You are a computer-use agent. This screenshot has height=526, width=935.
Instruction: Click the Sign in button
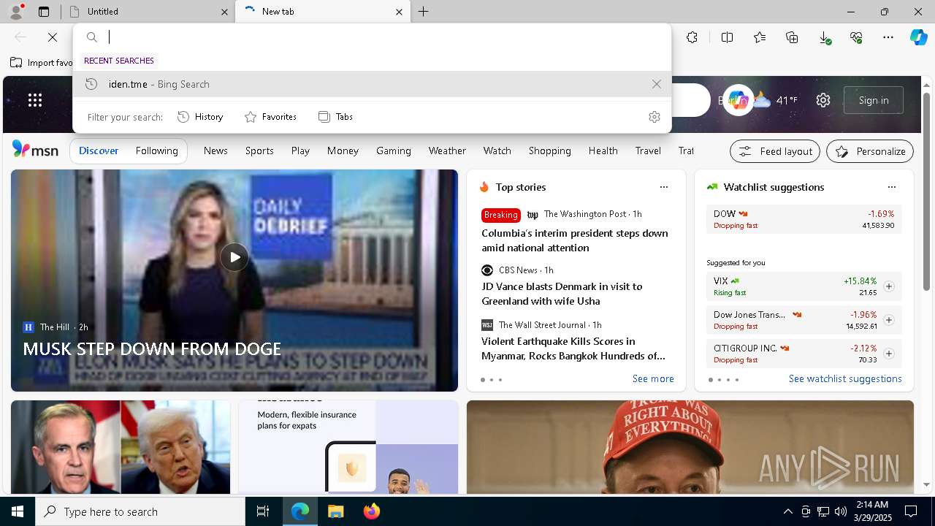(x=874, y=100)
